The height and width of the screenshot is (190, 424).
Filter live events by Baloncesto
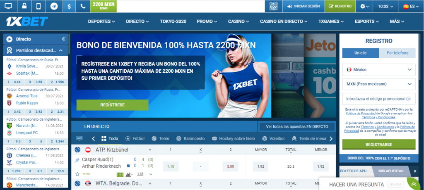click(190, 138)
